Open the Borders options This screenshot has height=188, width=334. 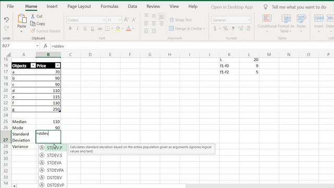pos(108,28)
